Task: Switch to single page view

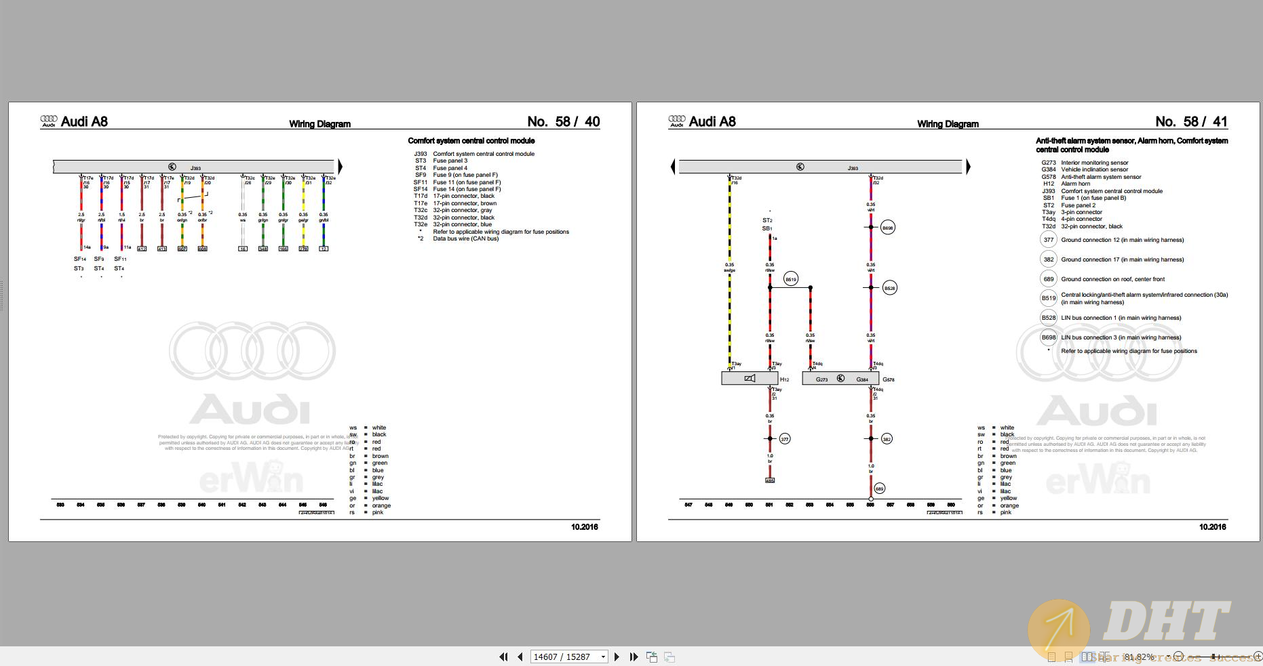Action: 1051,657
